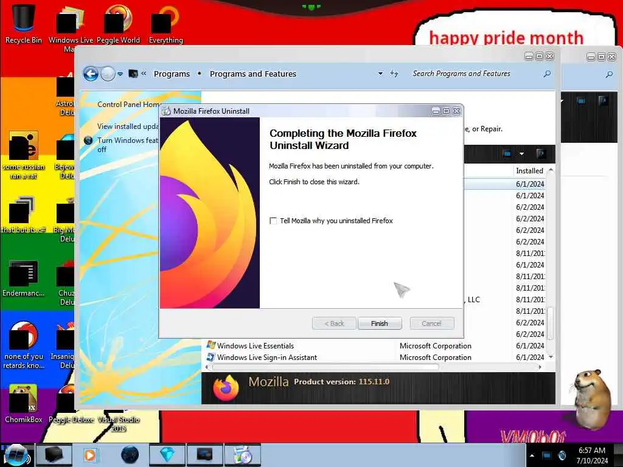Open the recent pages dropdown next to Forward
Screen dimensions: 623x467
(120, 74)
